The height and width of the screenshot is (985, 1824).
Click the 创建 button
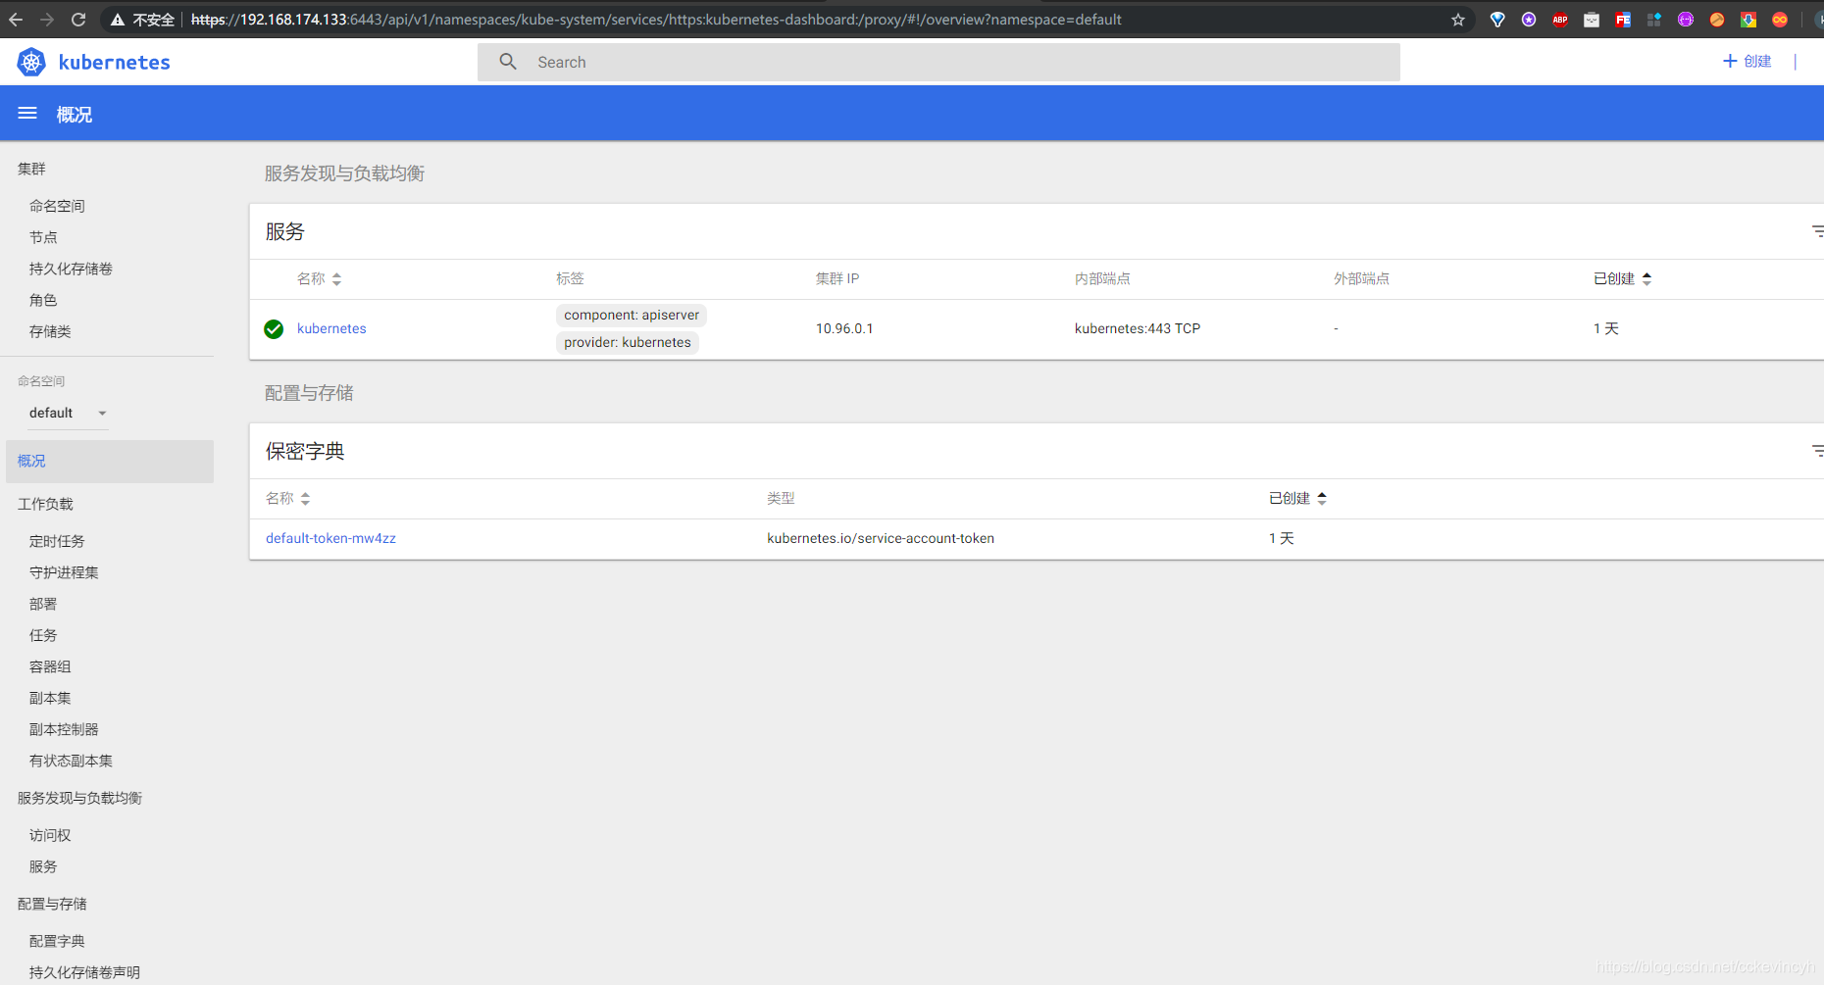(x=1747, y=61)
